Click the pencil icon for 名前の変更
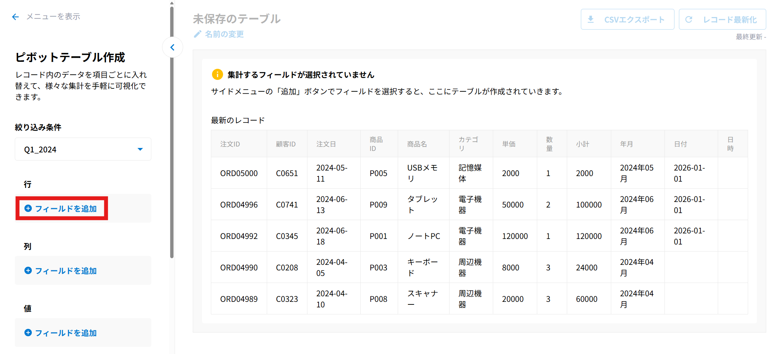Viewport: 774px width, 354px height. [x=198, y=34]
